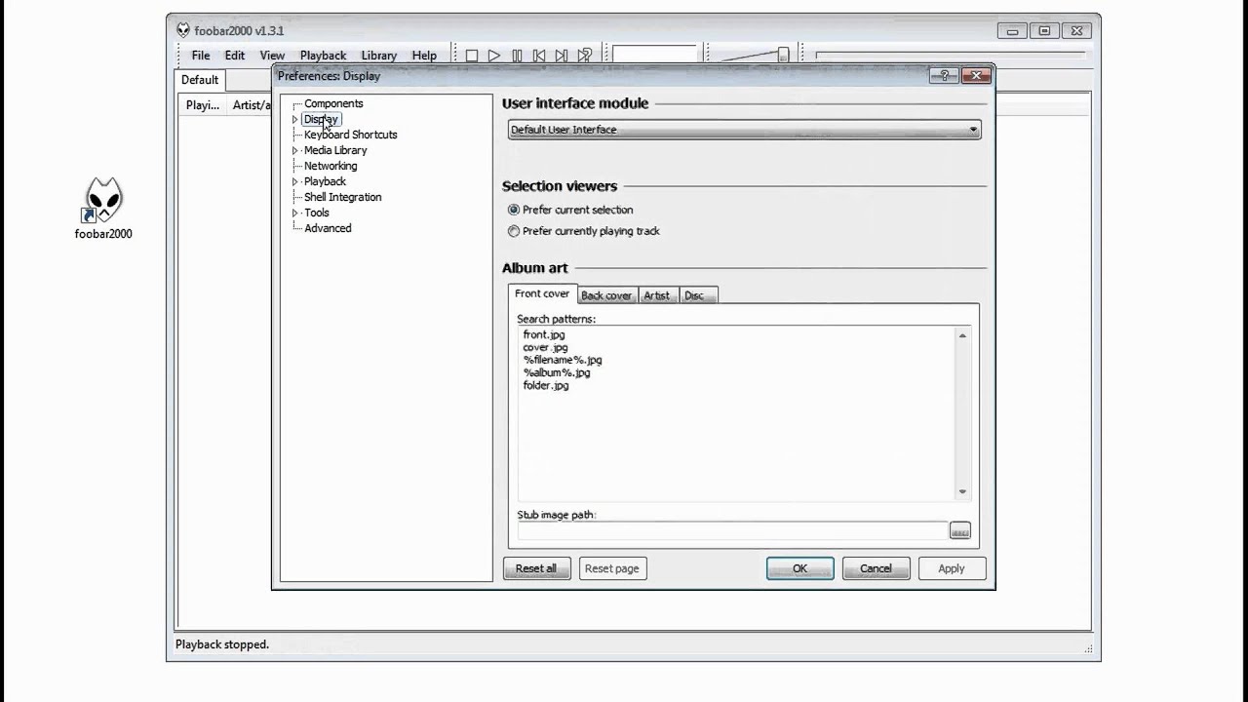Click the Previous track button

539,56
